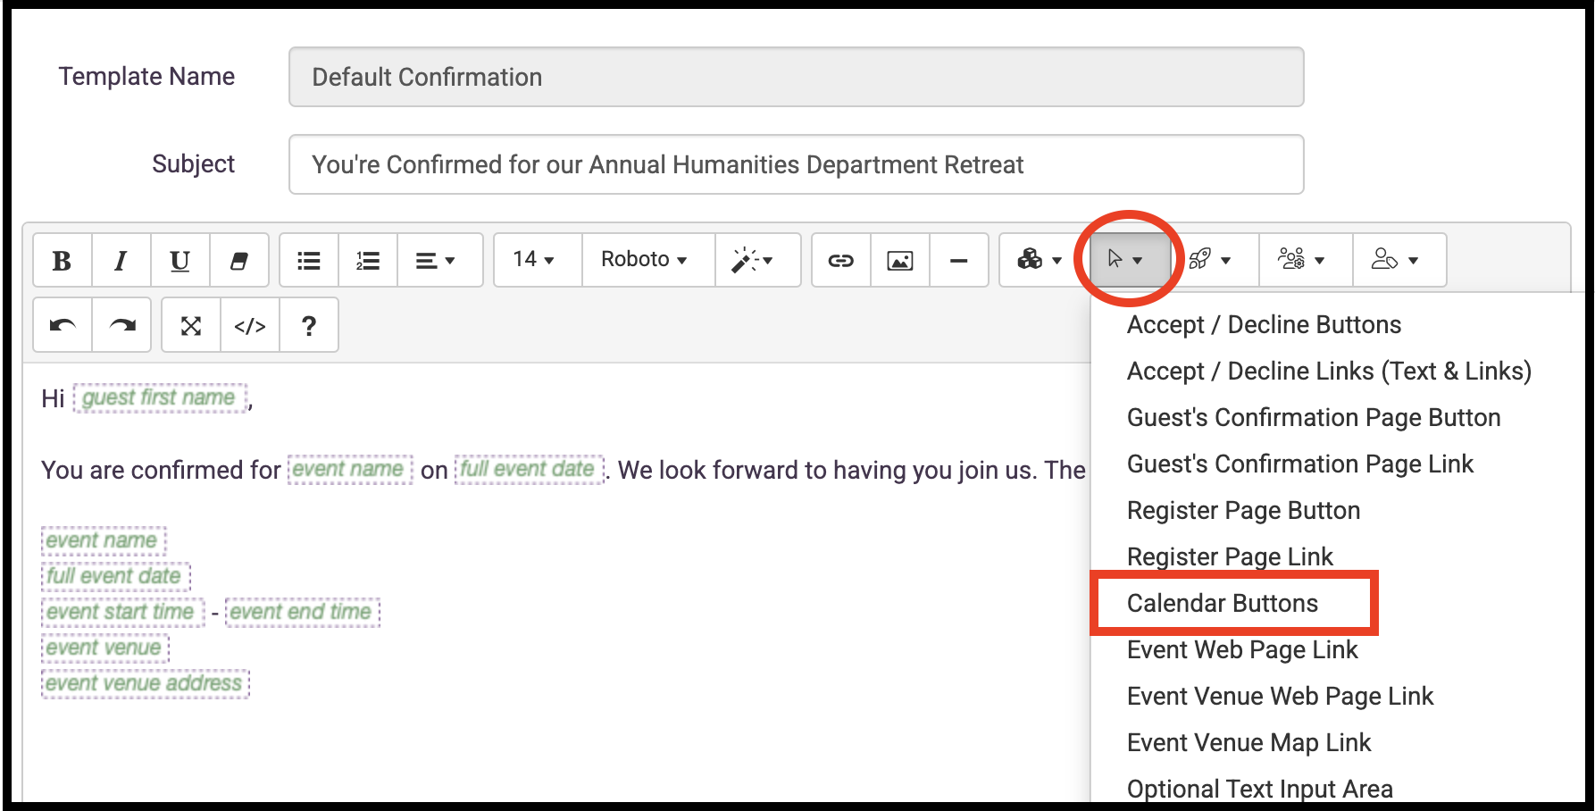Choose Accept / Decline Buttons option
This screenshot has height=811, width=1595.
(1264, 325)
